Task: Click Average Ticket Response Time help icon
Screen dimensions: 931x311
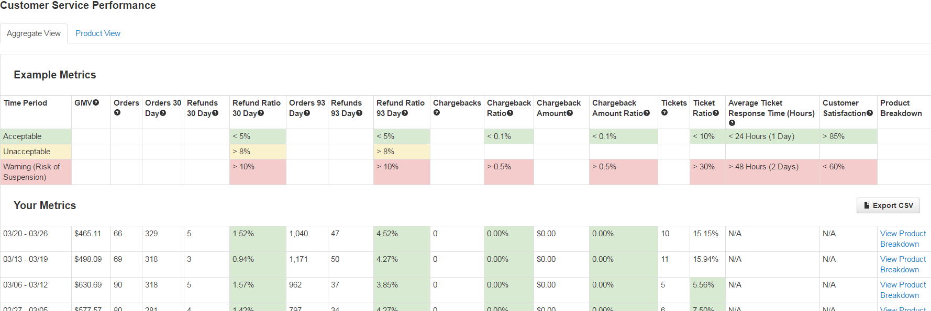Action: 732,123
